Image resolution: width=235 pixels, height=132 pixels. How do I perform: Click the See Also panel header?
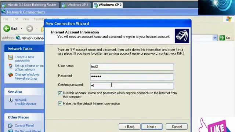(x=24, y=92)
